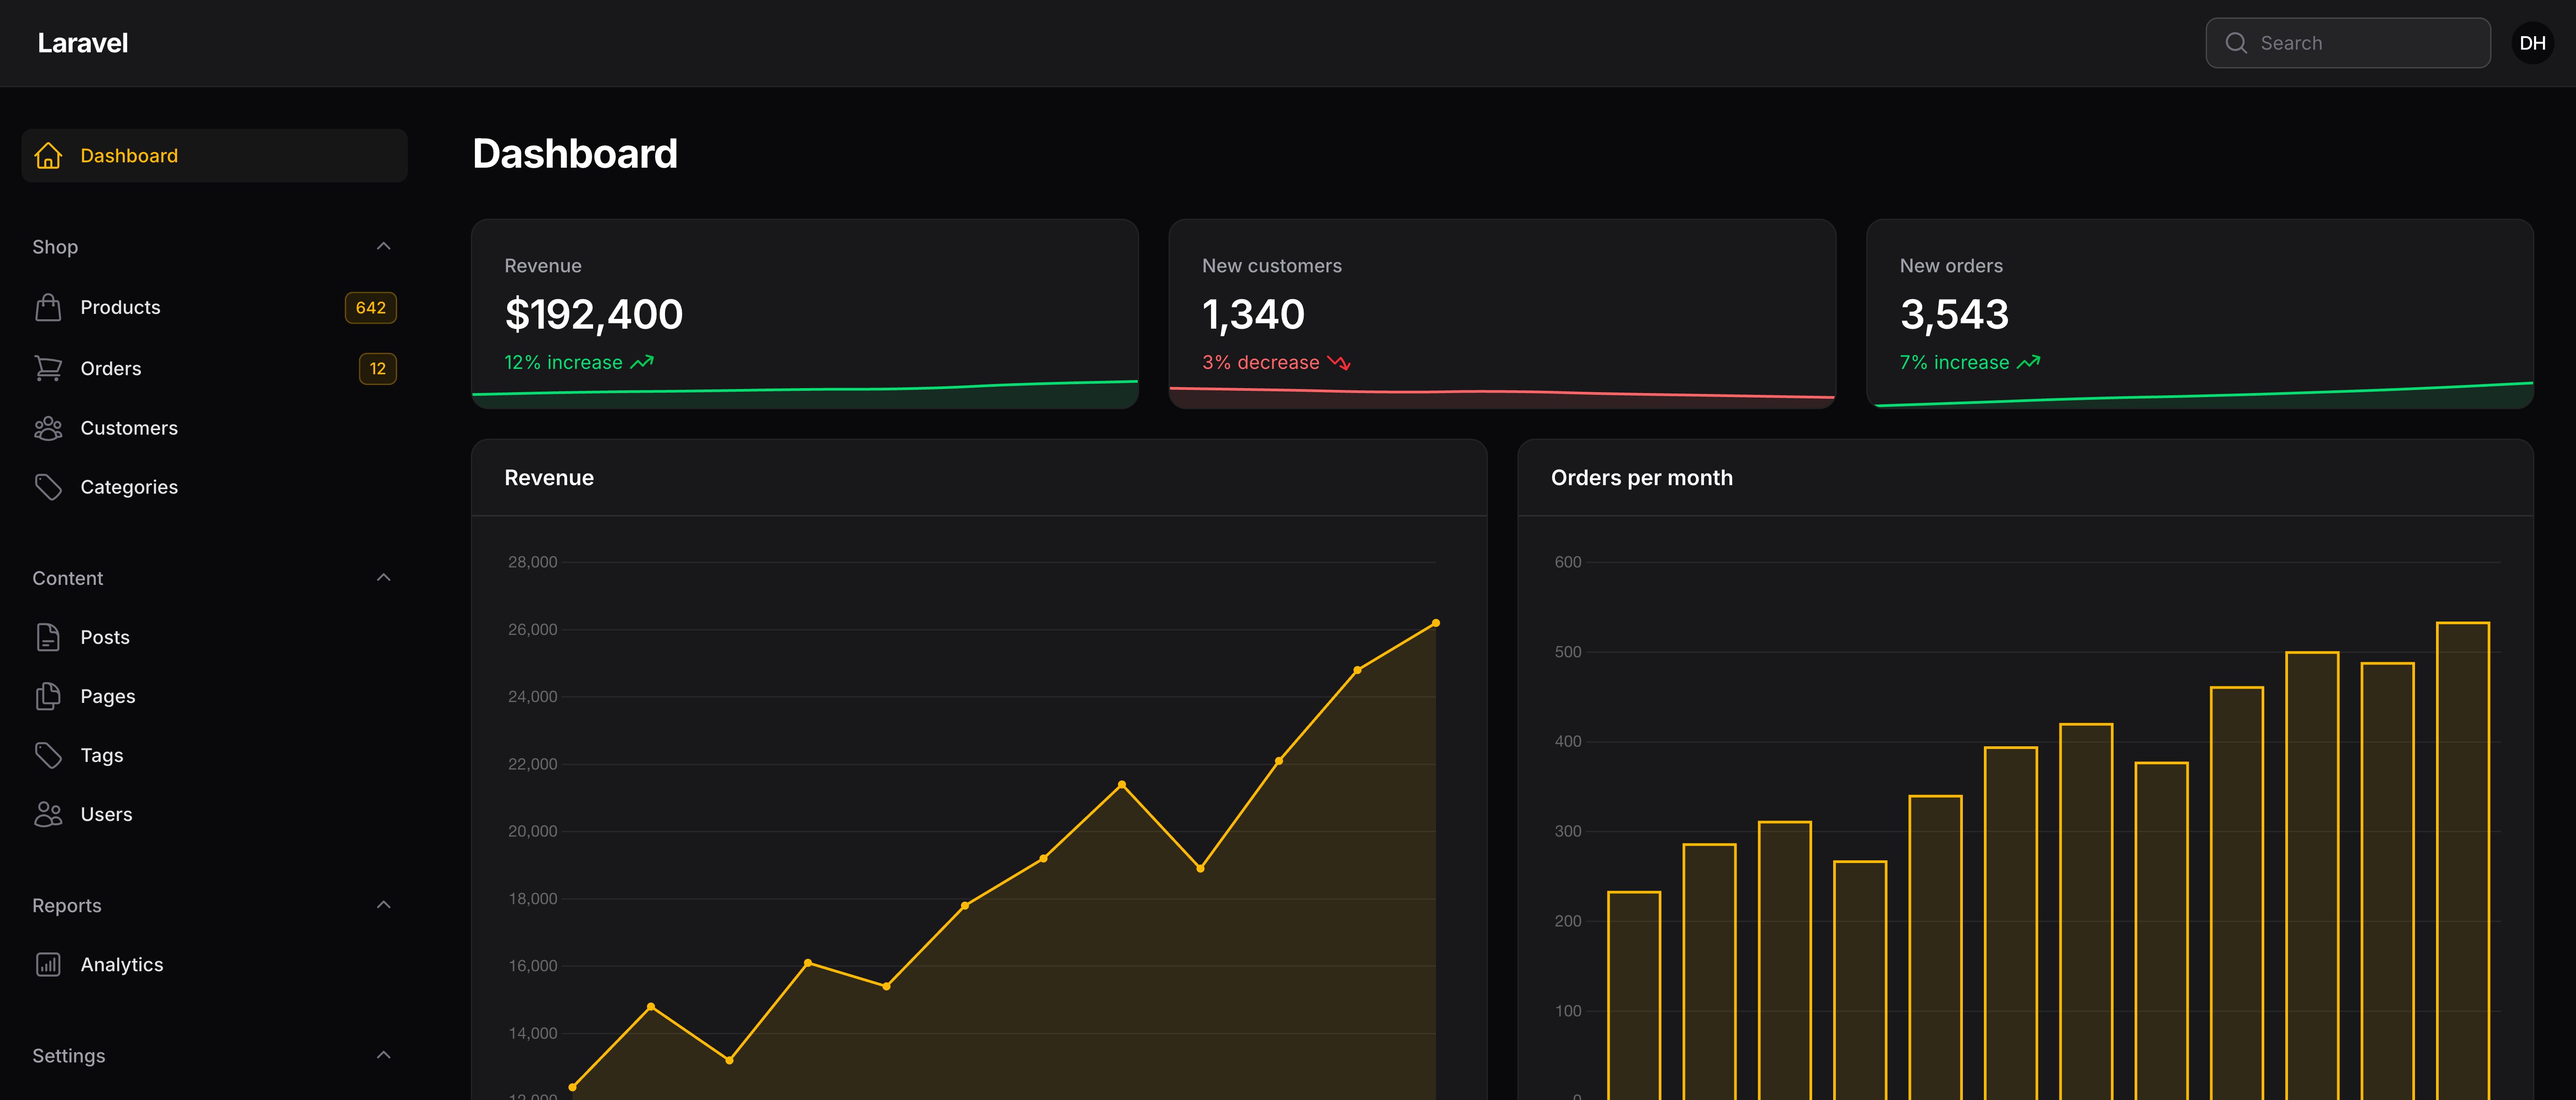Image resolution: width=2576 pixels, height=1100 pixels.
Task: Click the Customers group icon
Action: pyautogui.click(x=48, y=428)
